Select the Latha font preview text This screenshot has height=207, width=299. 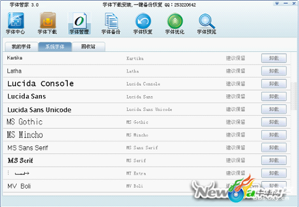tap(14, 71)
